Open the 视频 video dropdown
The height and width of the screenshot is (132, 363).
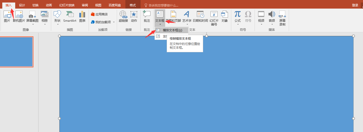261,18
